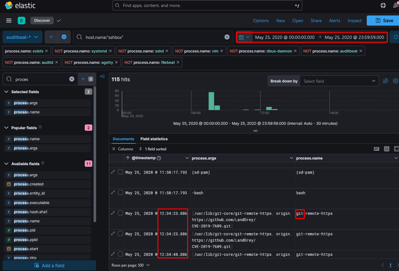Select checkbox for the bash row

(x=120, y=193)
